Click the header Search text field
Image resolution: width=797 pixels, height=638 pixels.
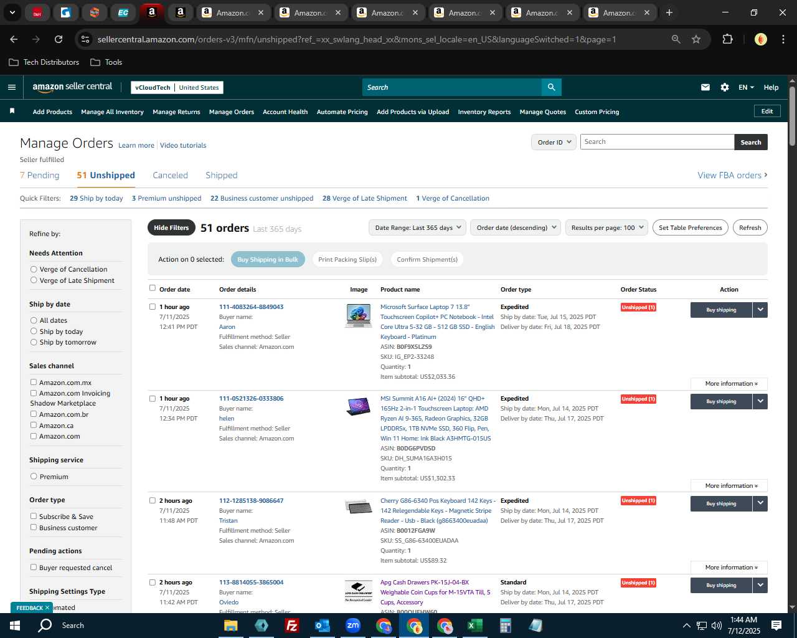(452, 87)
